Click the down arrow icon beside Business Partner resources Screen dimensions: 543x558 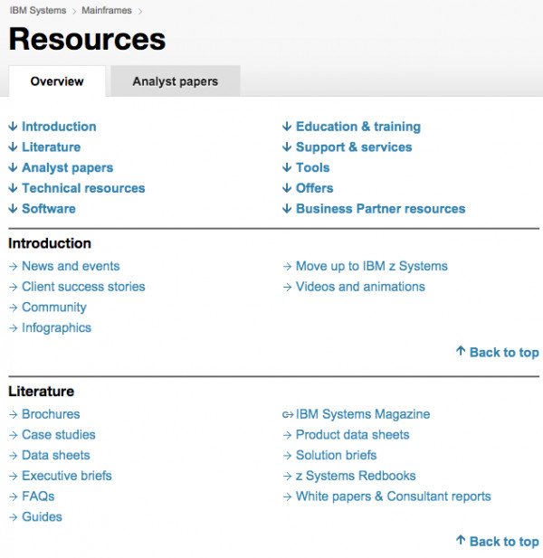(287, 209)
